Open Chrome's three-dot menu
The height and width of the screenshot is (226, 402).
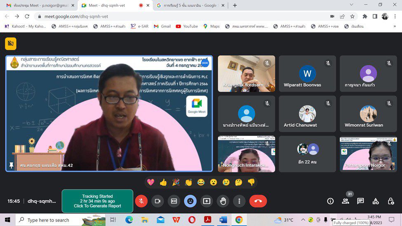pyautogui.click(x=395, y=16)
